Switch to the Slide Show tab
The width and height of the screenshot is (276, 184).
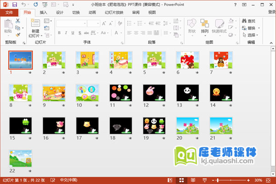[x=114, y=12]
